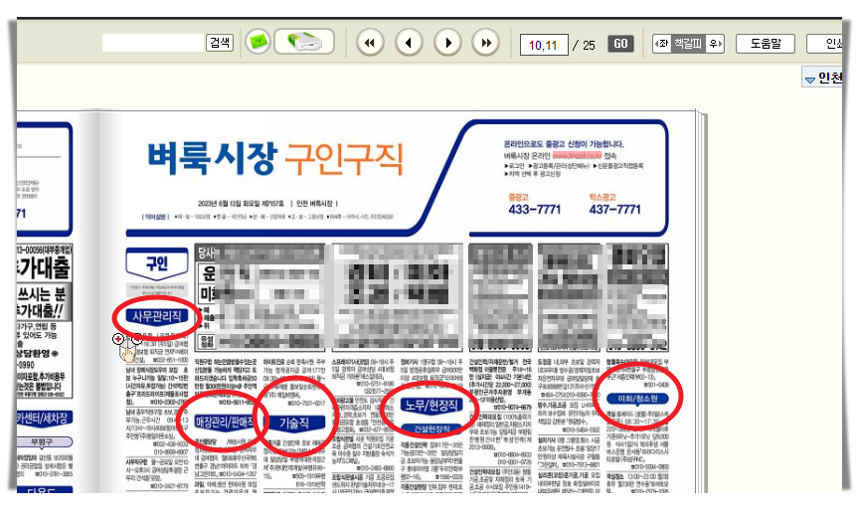Click the 437-7771 phone number
The width and height of the screenshot is (859, 510).
pyautogui.click(x=614, y=209)
